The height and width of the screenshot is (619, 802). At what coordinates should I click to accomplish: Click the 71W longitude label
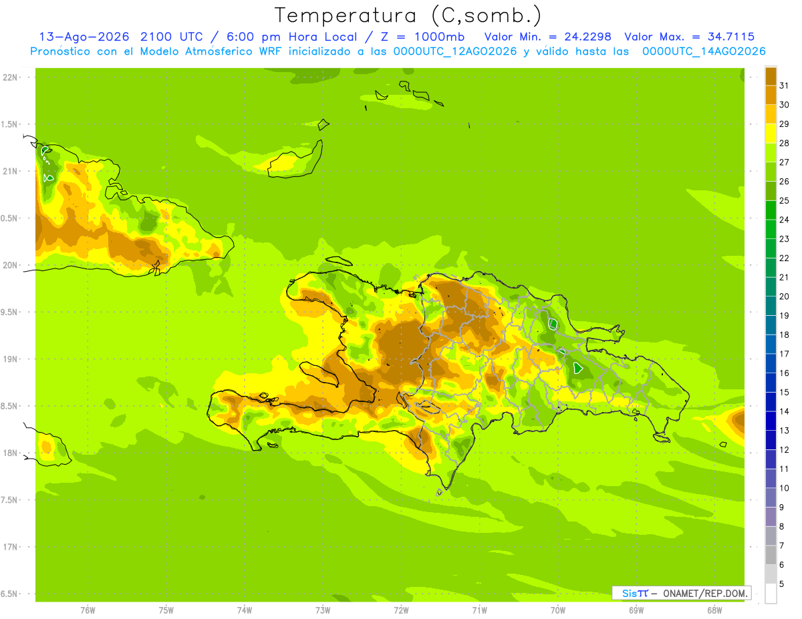pyautogui.click(x=479, y=610)
